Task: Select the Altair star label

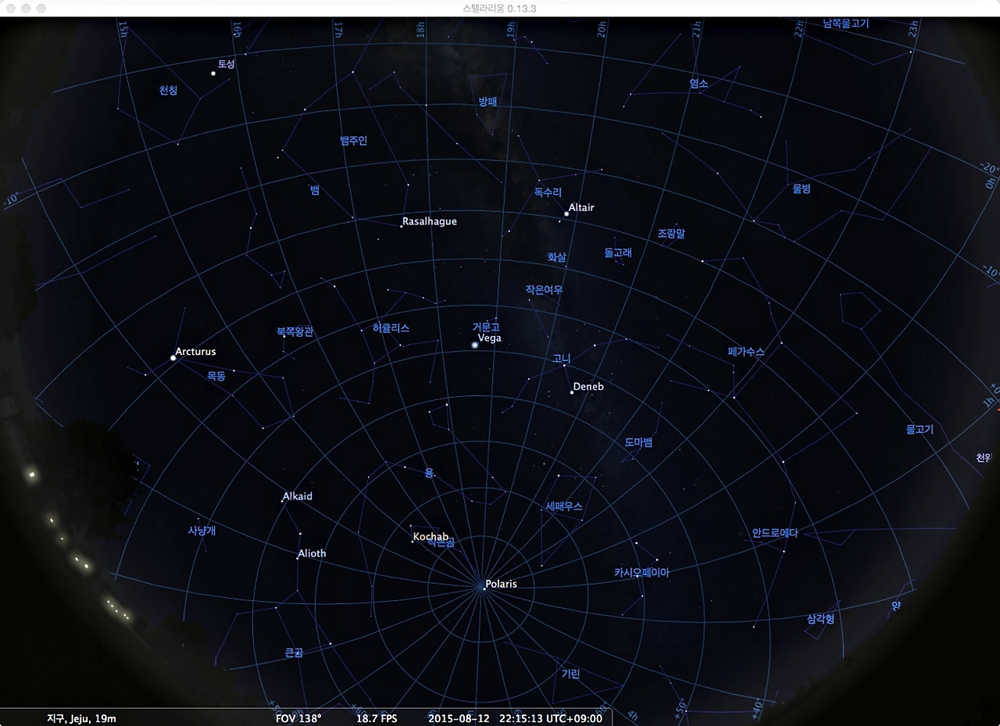Action: [581, 208]
